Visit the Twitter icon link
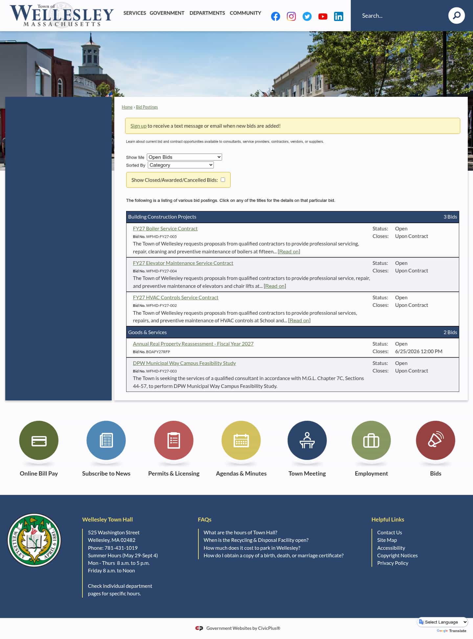Image resolution: width=473 pixels, height=639 pixels. (307, 16)
